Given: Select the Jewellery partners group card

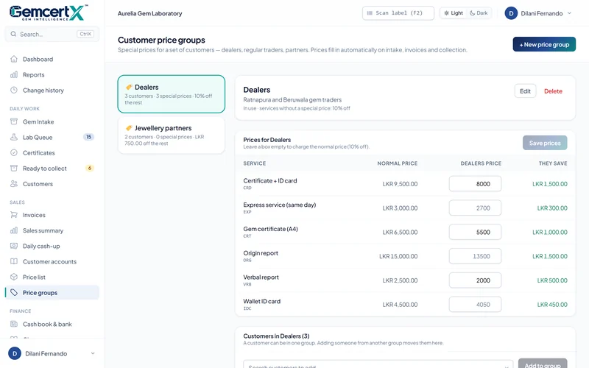Looking at the screenshot, I should coord(172,135).
